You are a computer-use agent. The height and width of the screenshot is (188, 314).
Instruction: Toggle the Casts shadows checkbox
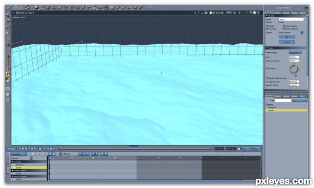coord(284,26)
